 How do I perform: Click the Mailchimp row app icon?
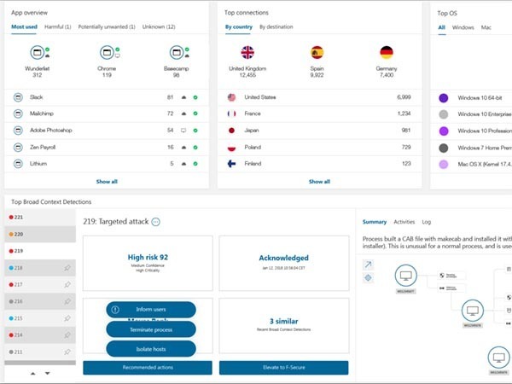tap(18, 113)
